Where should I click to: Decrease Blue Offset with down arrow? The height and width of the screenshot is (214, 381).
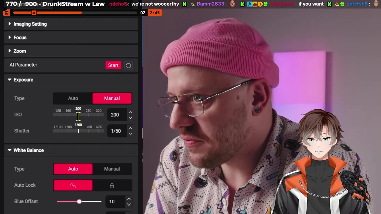click(129, 204)
